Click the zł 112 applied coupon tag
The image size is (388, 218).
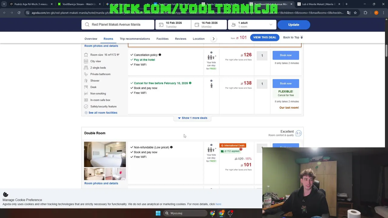pyautogui.click(x=231, y=151)
